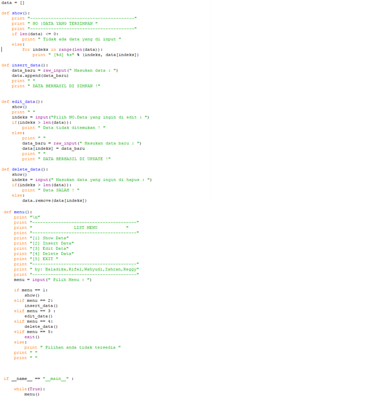The image size is (382, 403).
Task: Click the 'while(True):' line
Action: [x=29, y=389]
